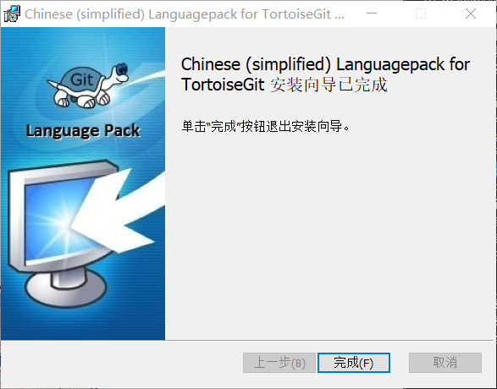Click the disabled maximize window button
The height and width of the screenshot is (389, 497).
coord(421,14)
